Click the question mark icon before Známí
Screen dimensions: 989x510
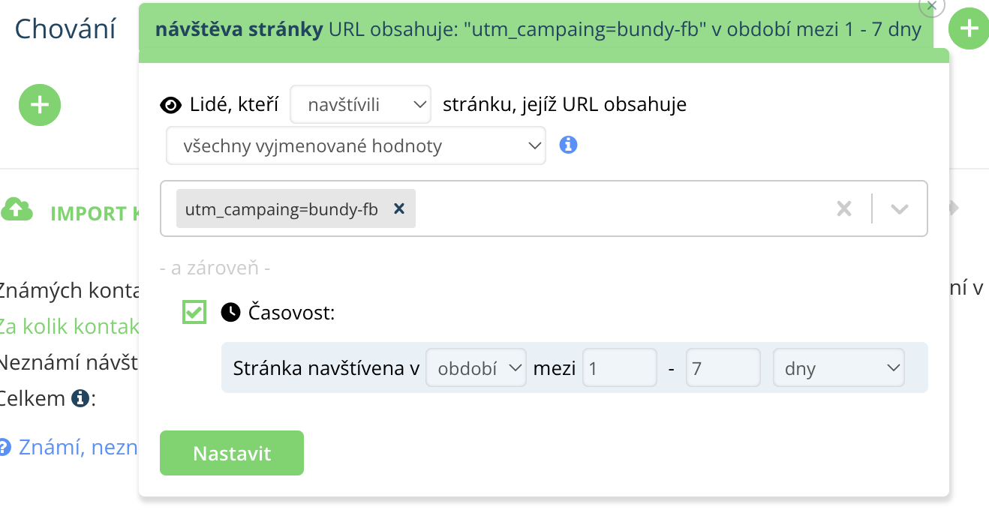(5, 448)
